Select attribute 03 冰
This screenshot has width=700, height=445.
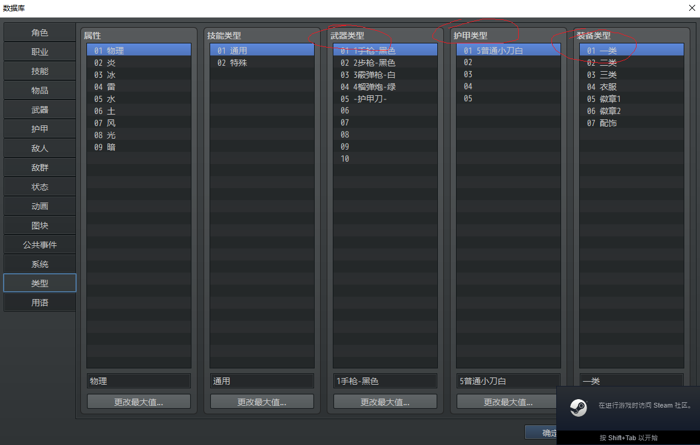coord(139,74)
